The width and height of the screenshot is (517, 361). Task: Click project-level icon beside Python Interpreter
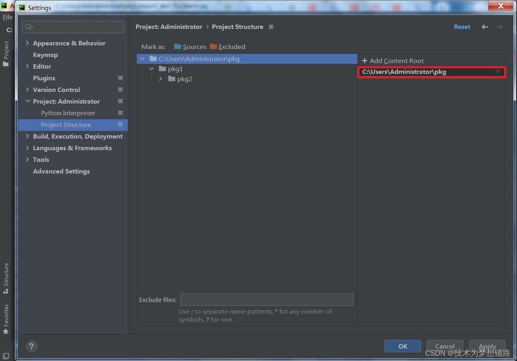pos(120,113)
